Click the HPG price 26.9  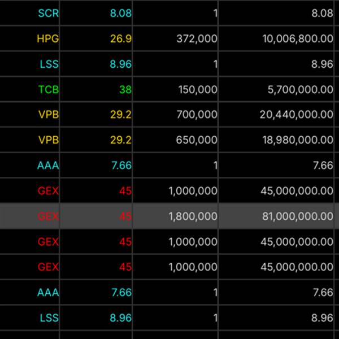[x=121, y=38]
